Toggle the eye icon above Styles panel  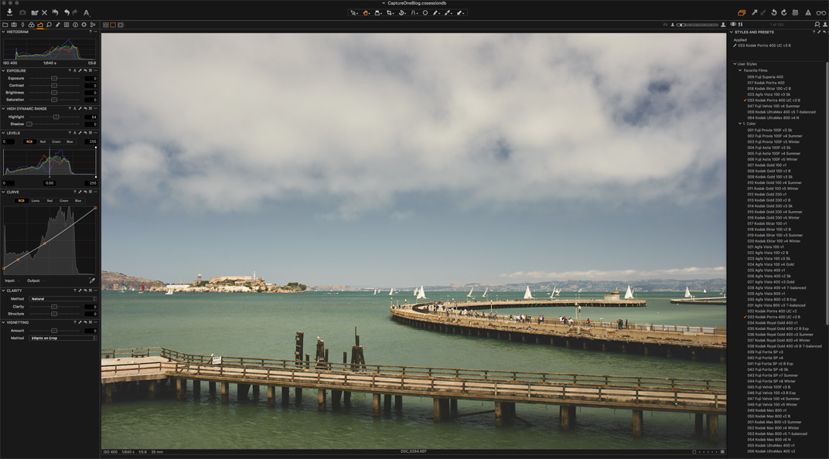(733, 24)
